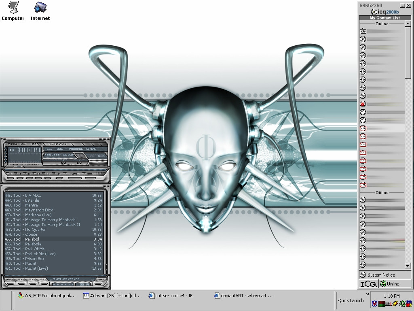
Task: Open the ICQ main menu button
Action: click(368, 284)
